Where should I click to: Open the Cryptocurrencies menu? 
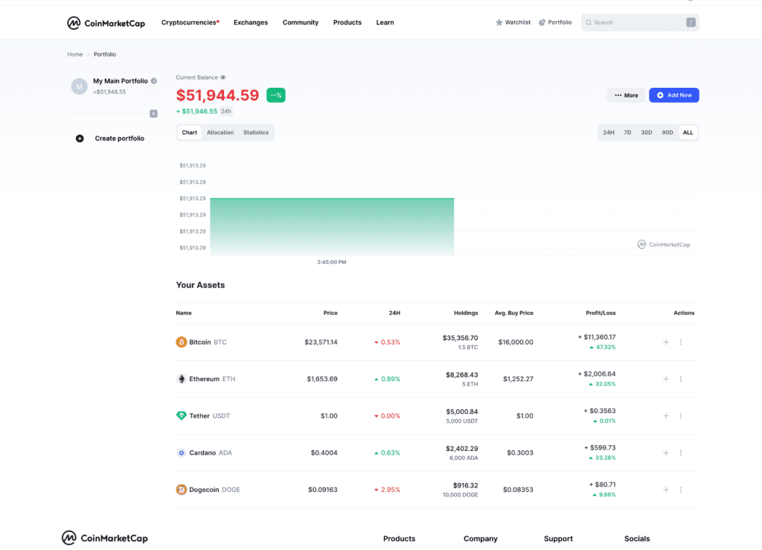click(x=188, y=22)
